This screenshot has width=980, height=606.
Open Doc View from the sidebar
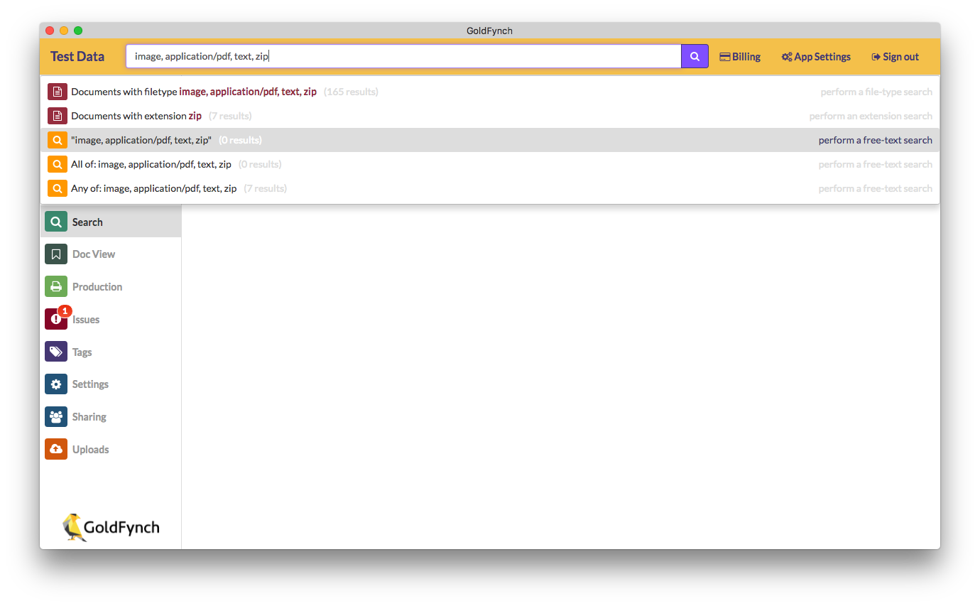tap(55, 254)
